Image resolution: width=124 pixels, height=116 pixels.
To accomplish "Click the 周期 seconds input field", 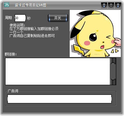I will [20, 18].
